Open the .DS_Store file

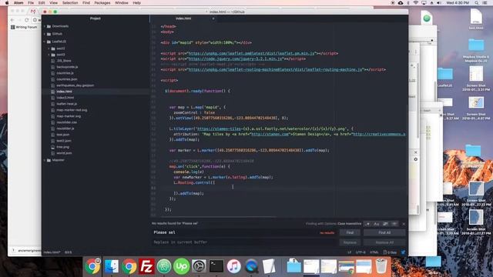coord(64,61)
